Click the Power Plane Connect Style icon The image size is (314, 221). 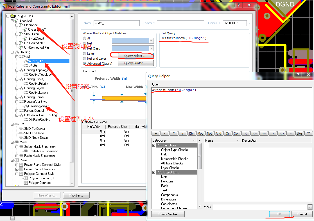(x=21, y=165)
